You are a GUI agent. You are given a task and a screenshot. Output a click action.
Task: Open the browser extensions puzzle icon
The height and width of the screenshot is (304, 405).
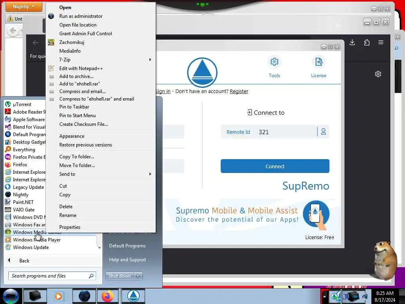pyautogui.click(x=367, y=42)
